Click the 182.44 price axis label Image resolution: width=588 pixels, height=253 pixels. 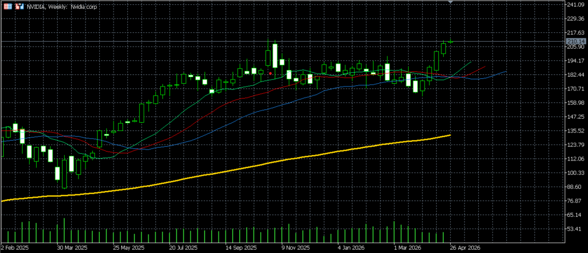click(x=576, y=75)
